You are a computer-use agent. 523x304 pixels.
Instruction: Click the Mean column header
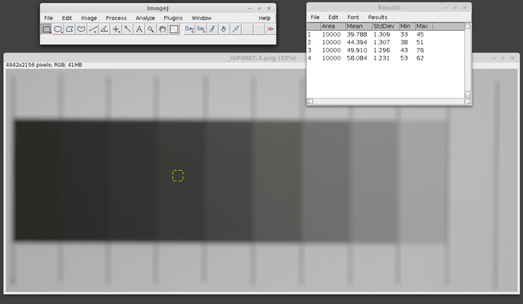click(359, 26)
